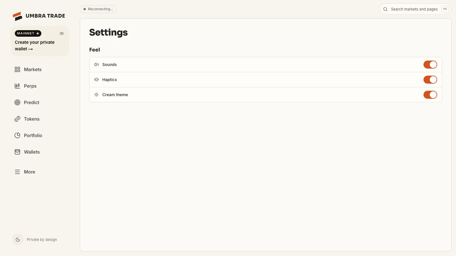456x256 pixels.
Task: Click the Haptics label
Action: pyautogui.click(x=109, y=80)
